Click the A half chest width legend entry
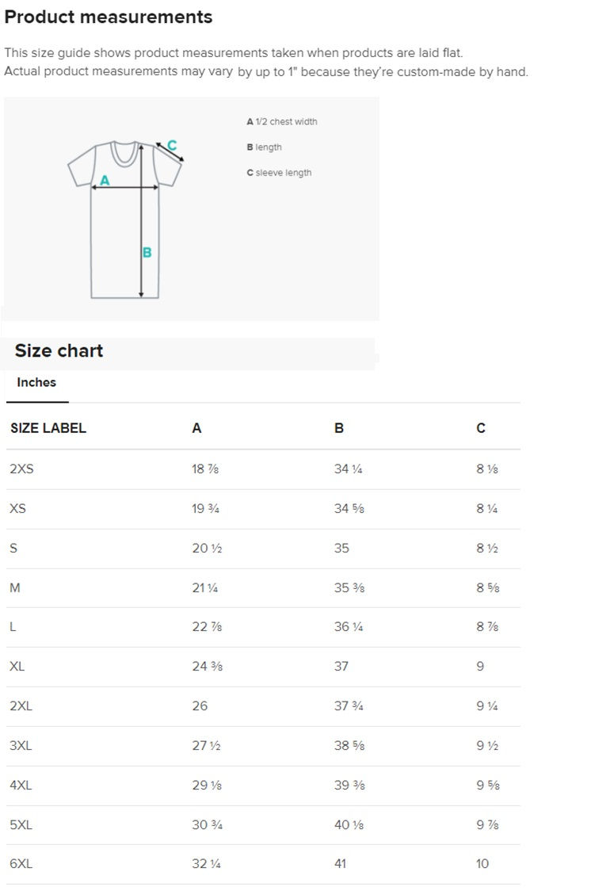This screenshot has width=591, height=891. [281, 121]
